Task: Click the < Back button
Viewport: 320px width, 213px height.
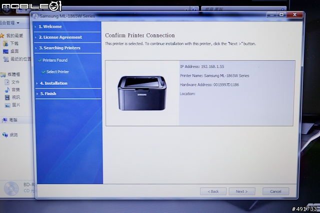Action: click(x=213, y=192)
